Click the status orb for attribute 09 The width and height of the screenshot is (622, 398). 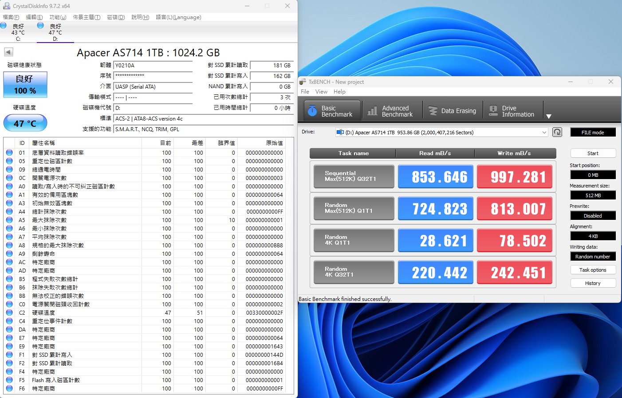[9, 169]
